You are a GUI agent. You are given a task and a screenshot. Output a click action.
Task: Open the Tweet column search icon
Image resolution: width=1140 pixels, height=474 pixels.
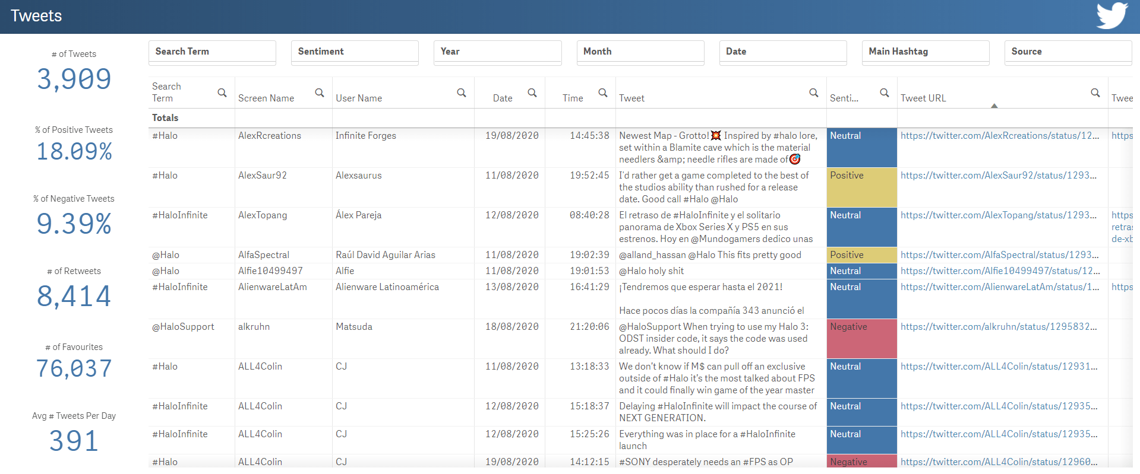(x=814, y=93)
